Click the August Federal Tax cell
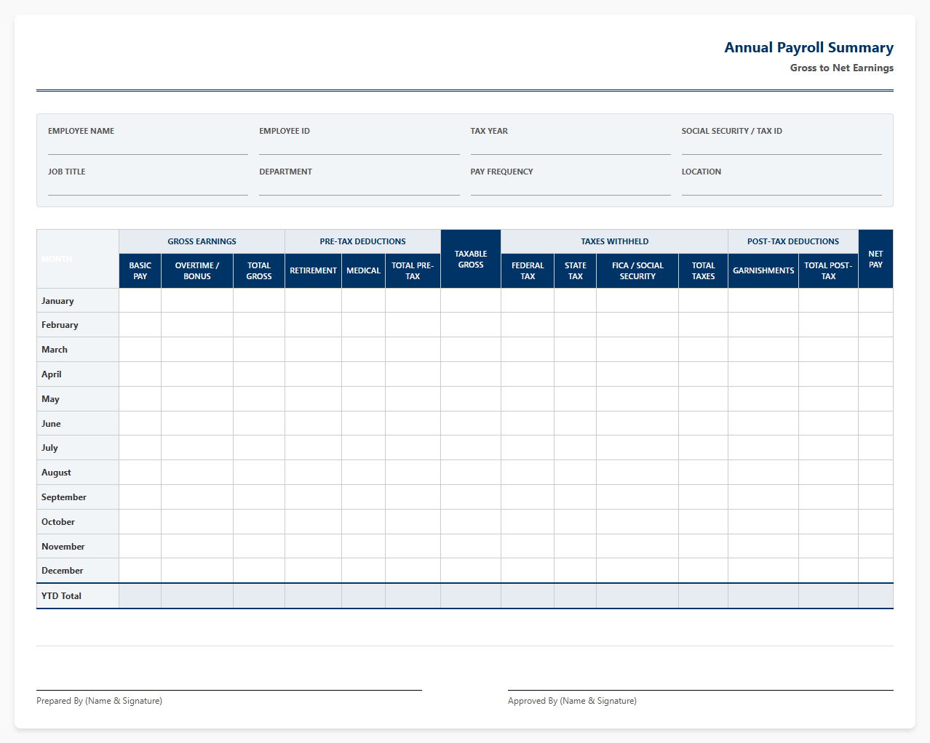This screenshot has height=743, width=930. pos(528,473)
